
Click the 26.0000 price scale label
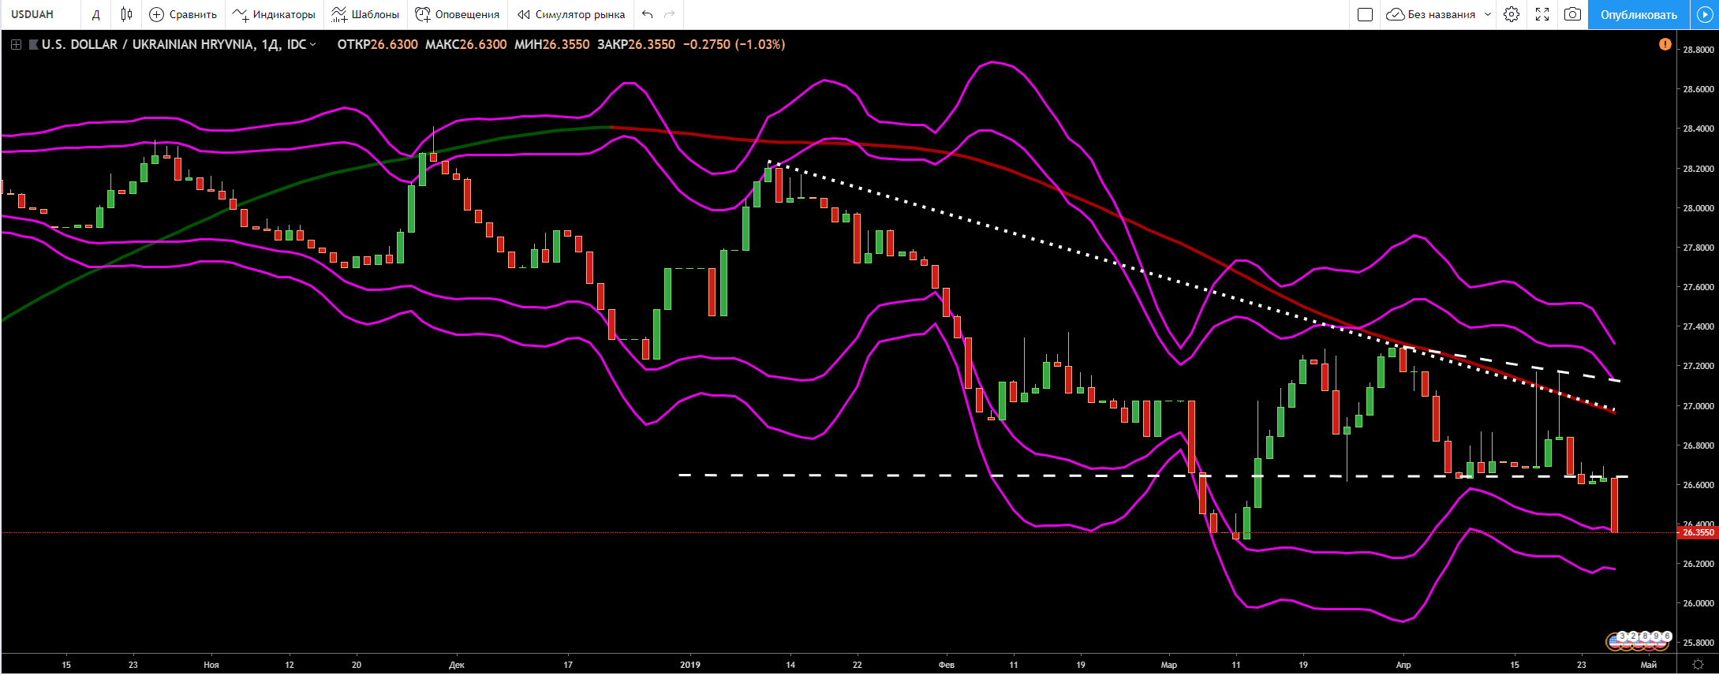[x=1698, y=603]
